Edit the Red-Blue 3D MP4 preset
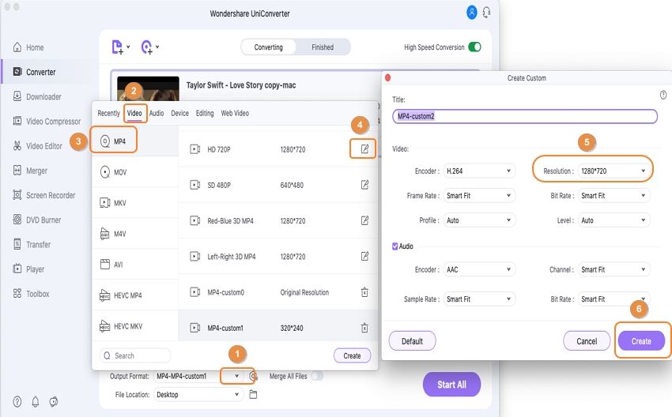The height and width of the screenshot is (417, 672). 364,220
